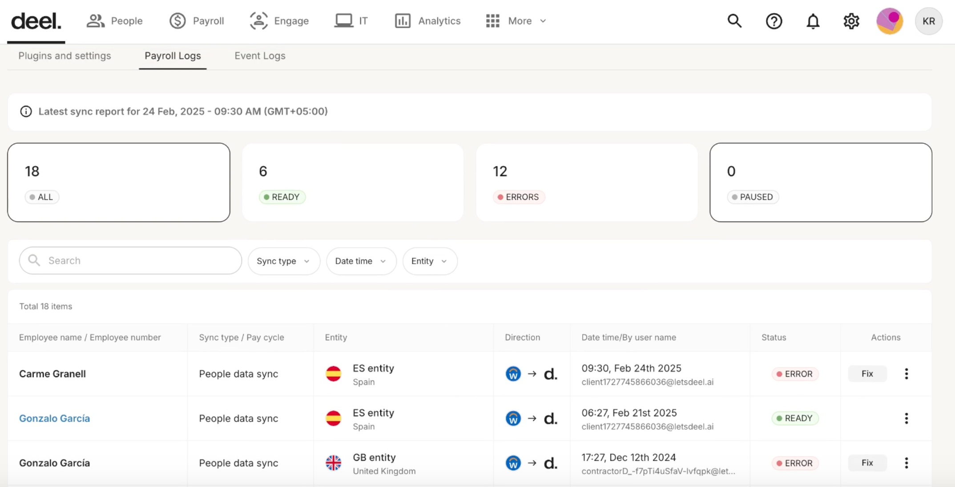Image resolution: width=955 pixels, height=487 pixels.
Task: Click the Employee name column header
Action: (x=90, y=337)
